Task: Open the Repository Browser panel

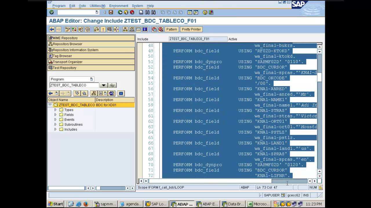Action: point(91,44)
